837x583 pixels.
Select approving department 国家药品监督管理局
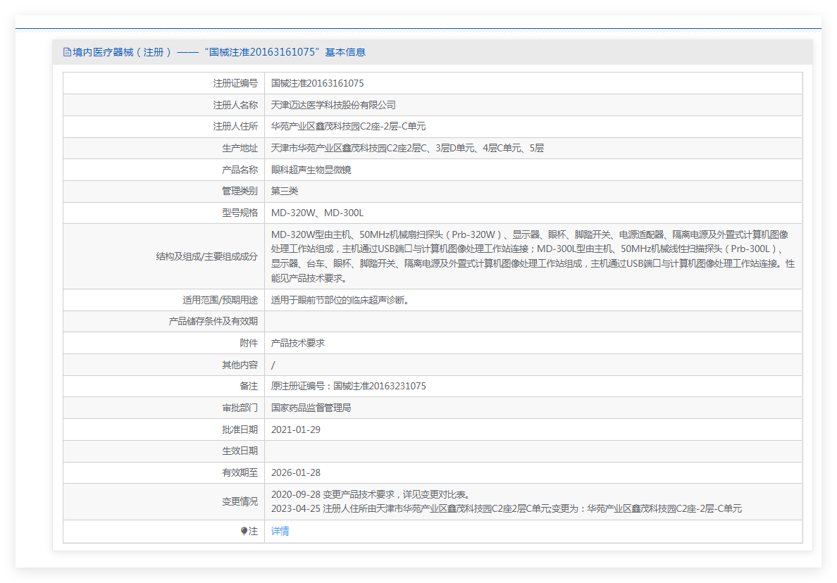[x=311, y=408]
